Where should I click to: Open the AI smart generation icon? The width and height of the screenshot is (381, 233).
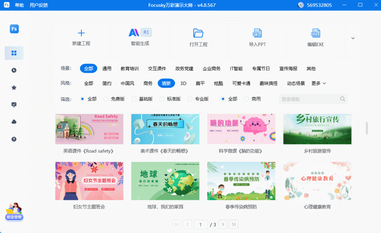coord(134,33)
